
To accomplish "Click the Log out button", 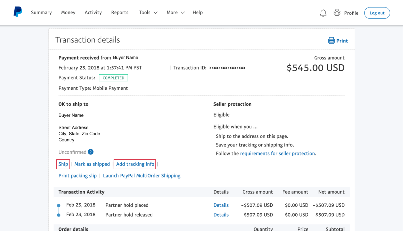I will tap(377, 13).
